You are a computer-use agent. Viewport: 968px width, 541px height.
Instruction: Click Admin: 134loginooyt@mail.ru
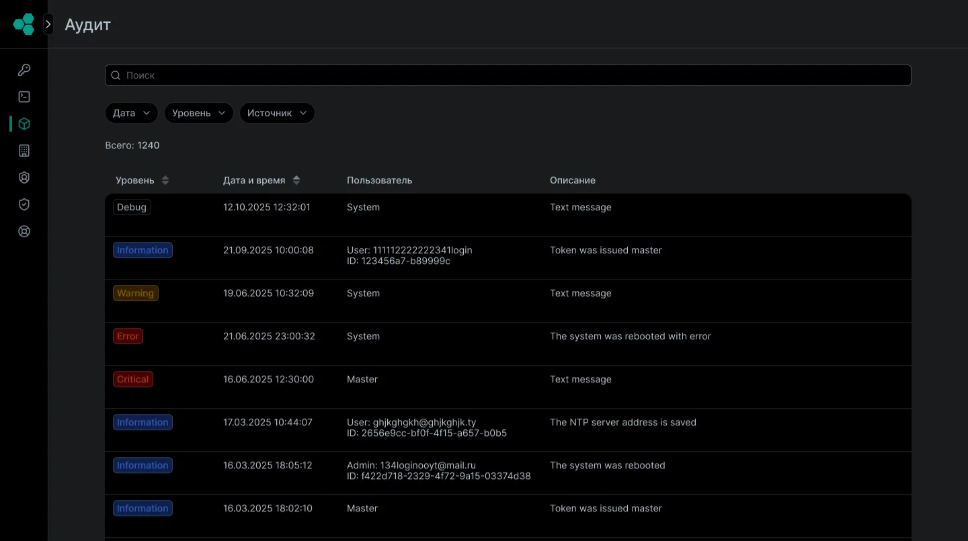(x=411, y=465)
